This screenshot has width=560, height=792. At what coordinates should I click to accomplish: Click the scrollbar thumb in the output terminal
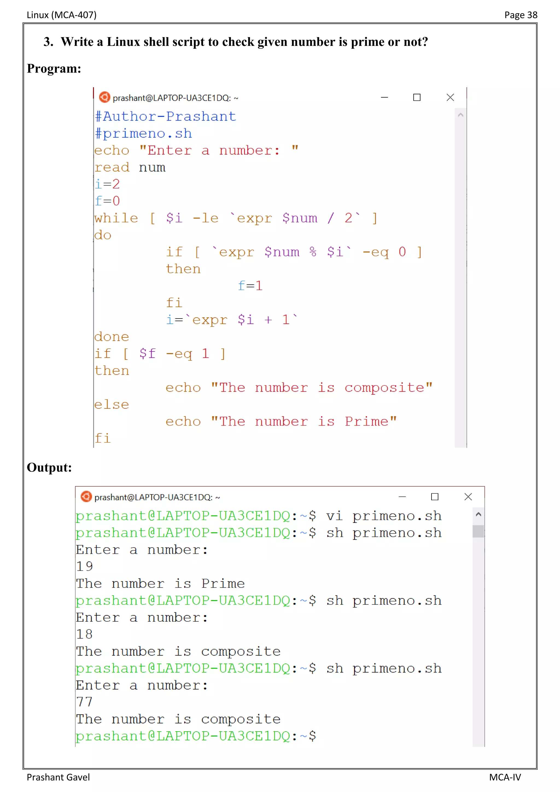click(478, 531)
